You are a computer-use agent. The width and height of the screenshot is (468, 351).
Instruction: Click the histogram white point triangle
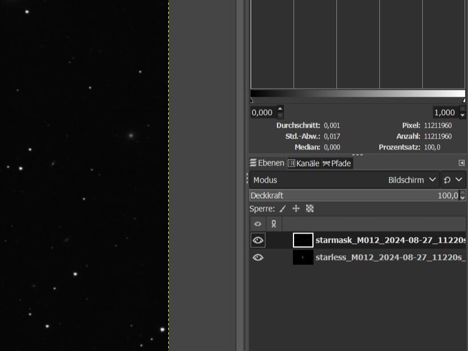click(x=463, y=100)
